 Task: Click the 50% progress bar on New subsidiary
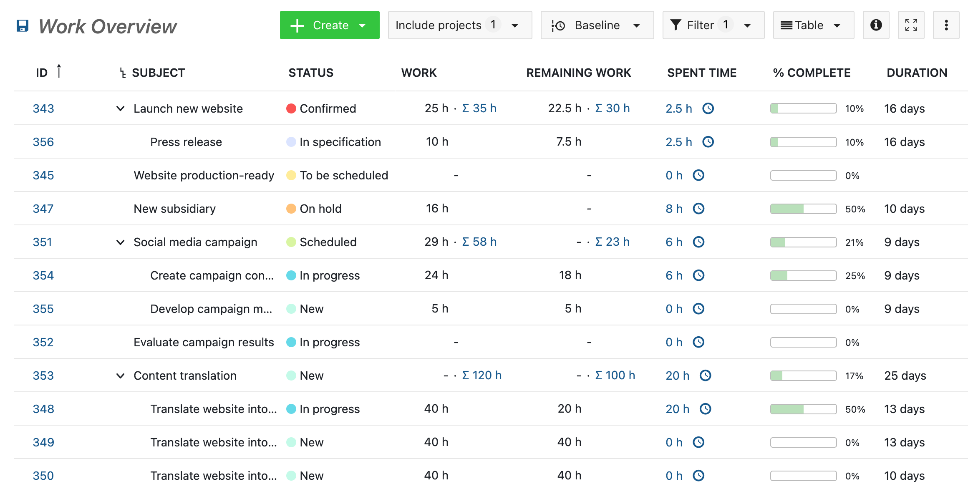click(x=803, y=209)
